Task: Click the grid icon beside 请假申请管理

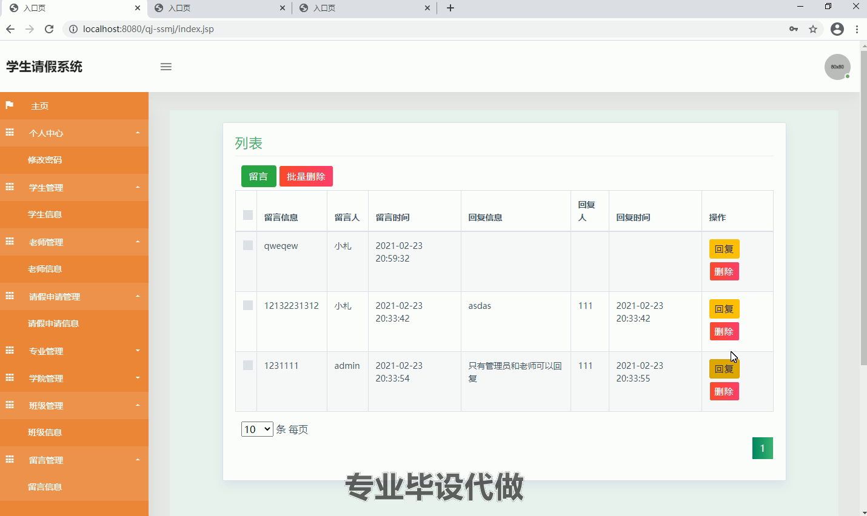Action: click(x=10, y=296)
